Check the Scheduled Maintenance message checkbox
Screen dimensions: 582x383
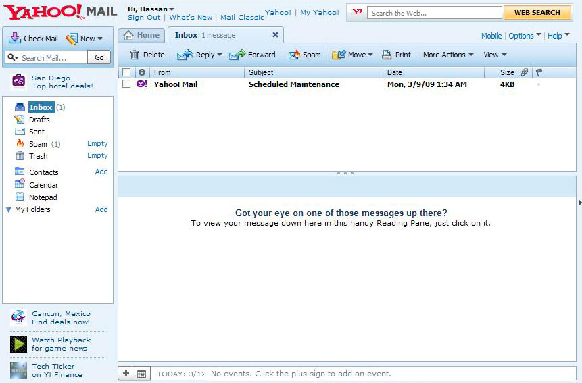[x=126, y=84]
